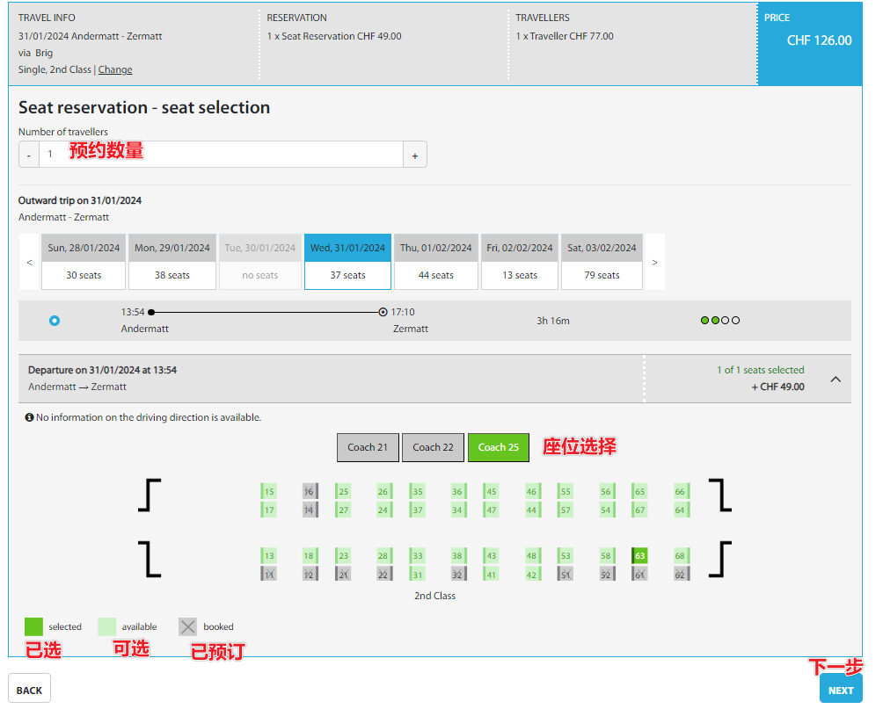
Task: Select available seat 53
Action: tap(566, 556)
